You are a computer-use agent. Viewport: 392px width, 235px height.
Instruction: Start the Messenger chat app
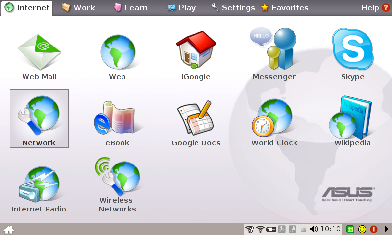point(274,54)
